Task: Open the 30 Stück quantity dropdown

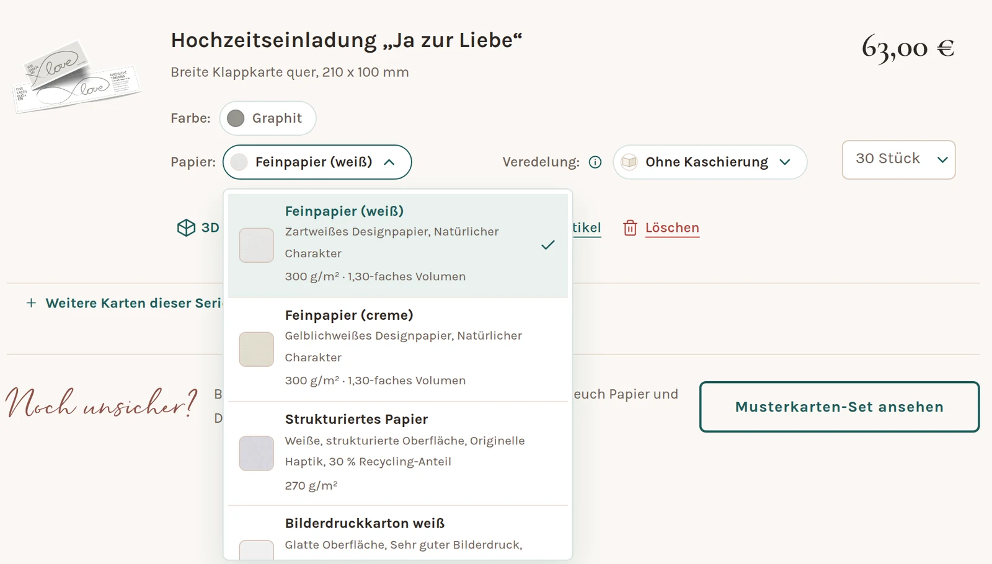Action: pyautogui.click(x=898, y=160)
